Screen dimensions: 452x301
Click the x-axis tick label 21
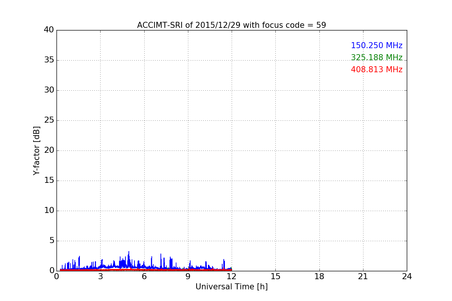tap(363, 277)
